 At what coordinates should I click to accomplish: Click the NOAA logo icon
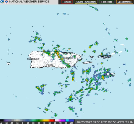2,2
